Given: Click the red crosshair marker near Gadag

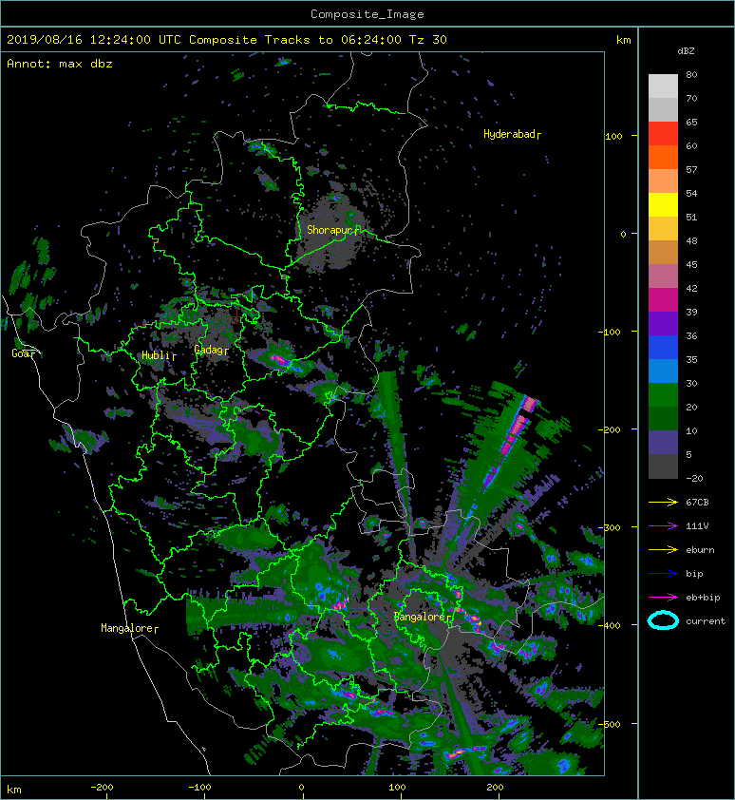Looking at the screenshot, I should click(236, 316).
